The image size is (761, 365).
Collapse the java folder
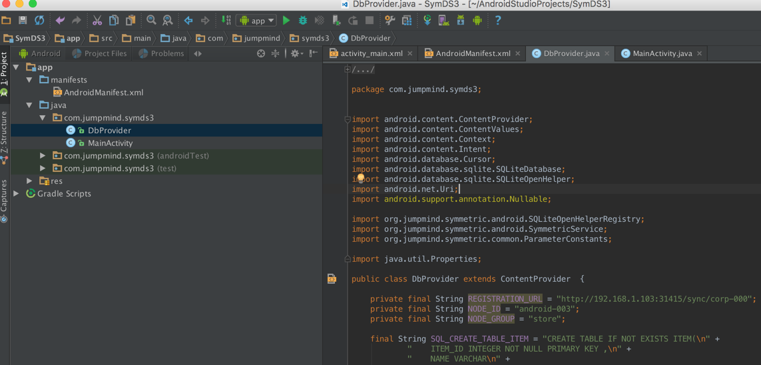29,105
